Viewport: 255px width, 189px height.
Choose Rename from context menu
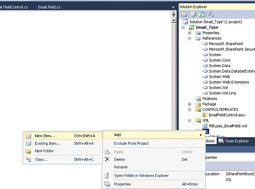(x=154, y=167)
